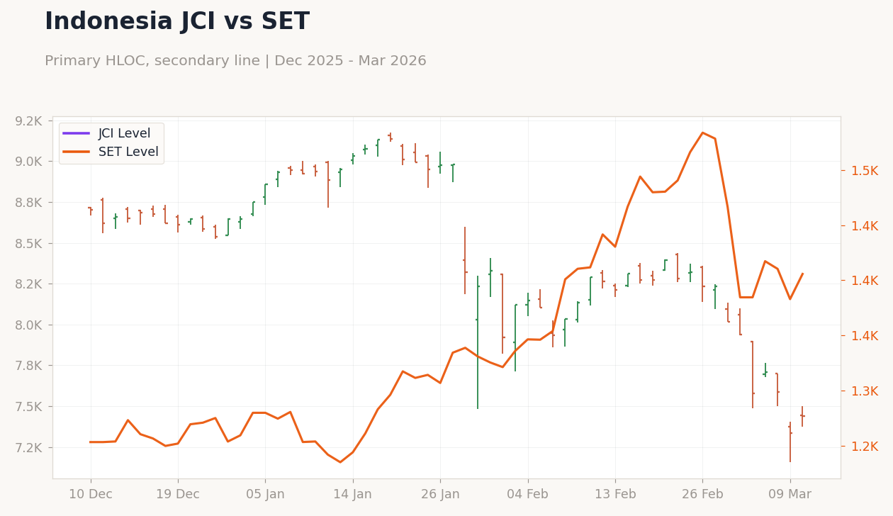This screenshot has width=893, height=516.
Task: Click the orange SET legend line swatch
Action: (x=77, y=152)
